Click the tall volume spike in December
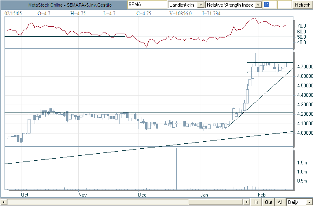The image size is (314, 206). pyautogui.click(x=177, y=169)
